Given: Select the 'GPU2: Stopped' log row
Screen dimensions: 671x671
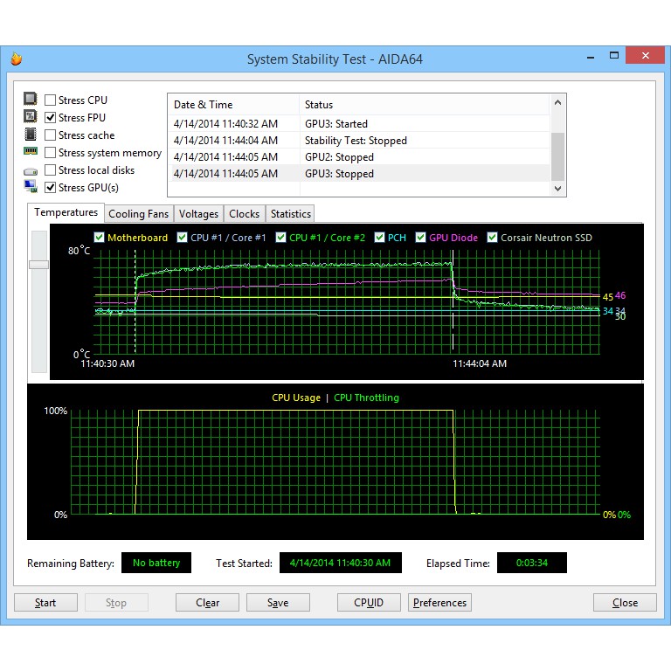Looking at the screenshot, I should tap(358, 157).
